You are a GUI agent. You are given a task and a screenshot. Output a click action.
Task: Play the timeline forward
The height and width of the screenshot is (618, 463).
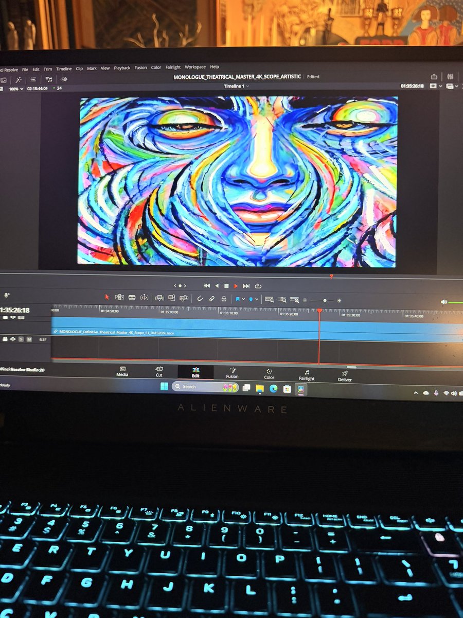tap(236, 286)
